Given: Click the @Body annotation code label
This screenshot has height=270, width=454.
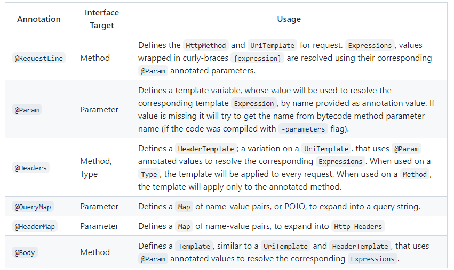Looking at the screenshot, I should [x=26, y=252].
